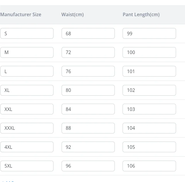Select the Pant Length field showing 100

tap(149, 52)
